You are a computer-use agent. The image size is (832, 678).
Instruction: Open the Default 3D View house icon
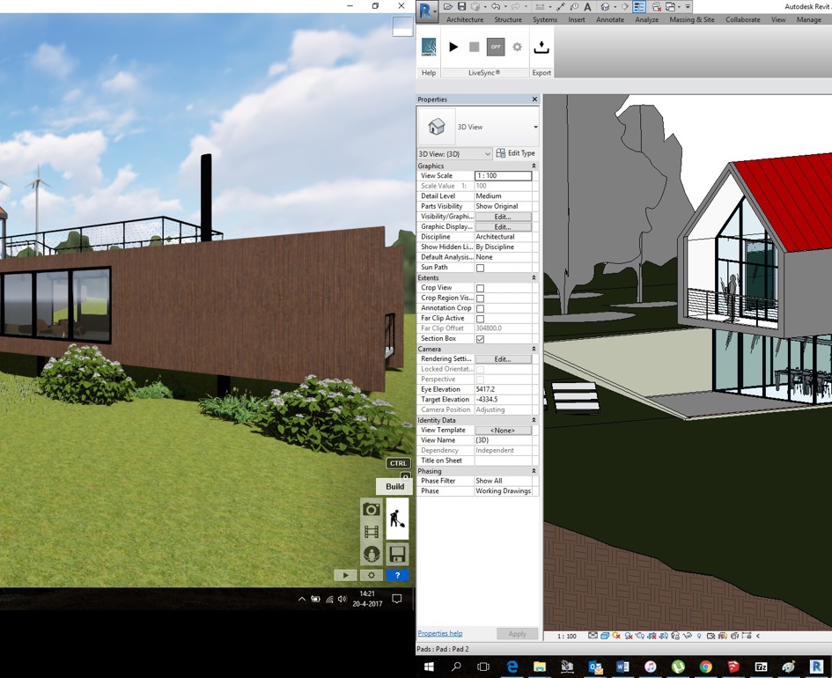coord(604,7)
